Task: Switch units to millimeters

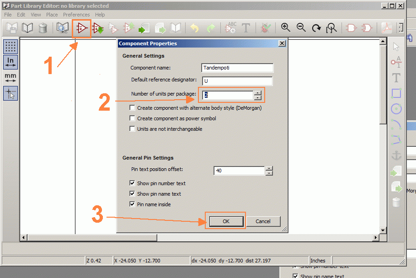Action: pyautogui.click(x=11, y=77)
